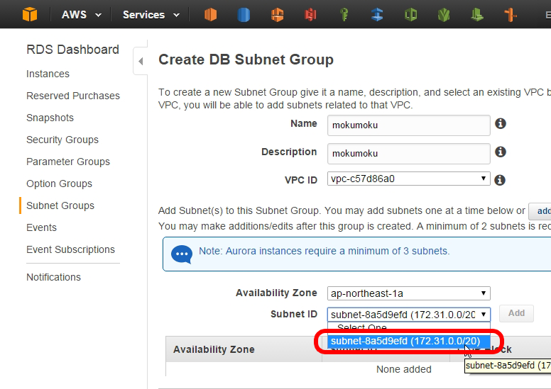Click the Create DB Subnet Group heading
551x389 pixels.
coord(246,60)
